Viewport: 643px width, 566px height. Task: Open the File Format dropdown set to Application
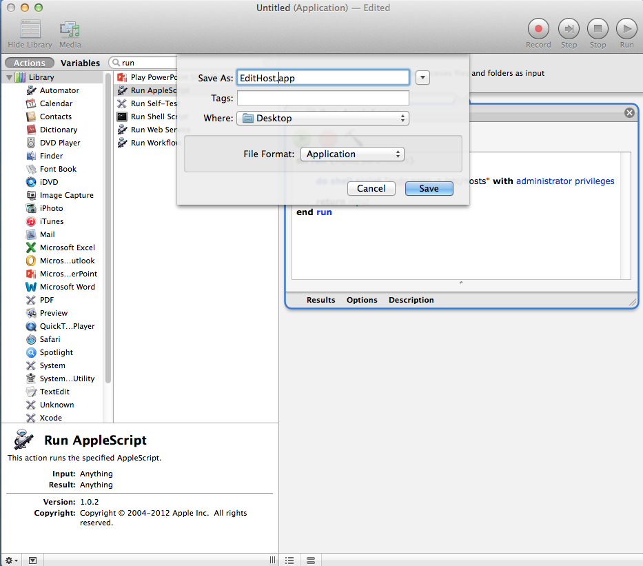(x=352, y=154)
